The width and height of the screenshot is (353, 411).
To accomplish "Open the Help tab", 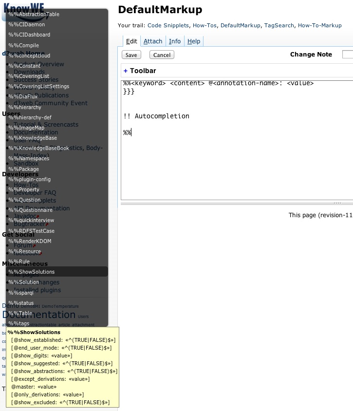I will (194, 41).
